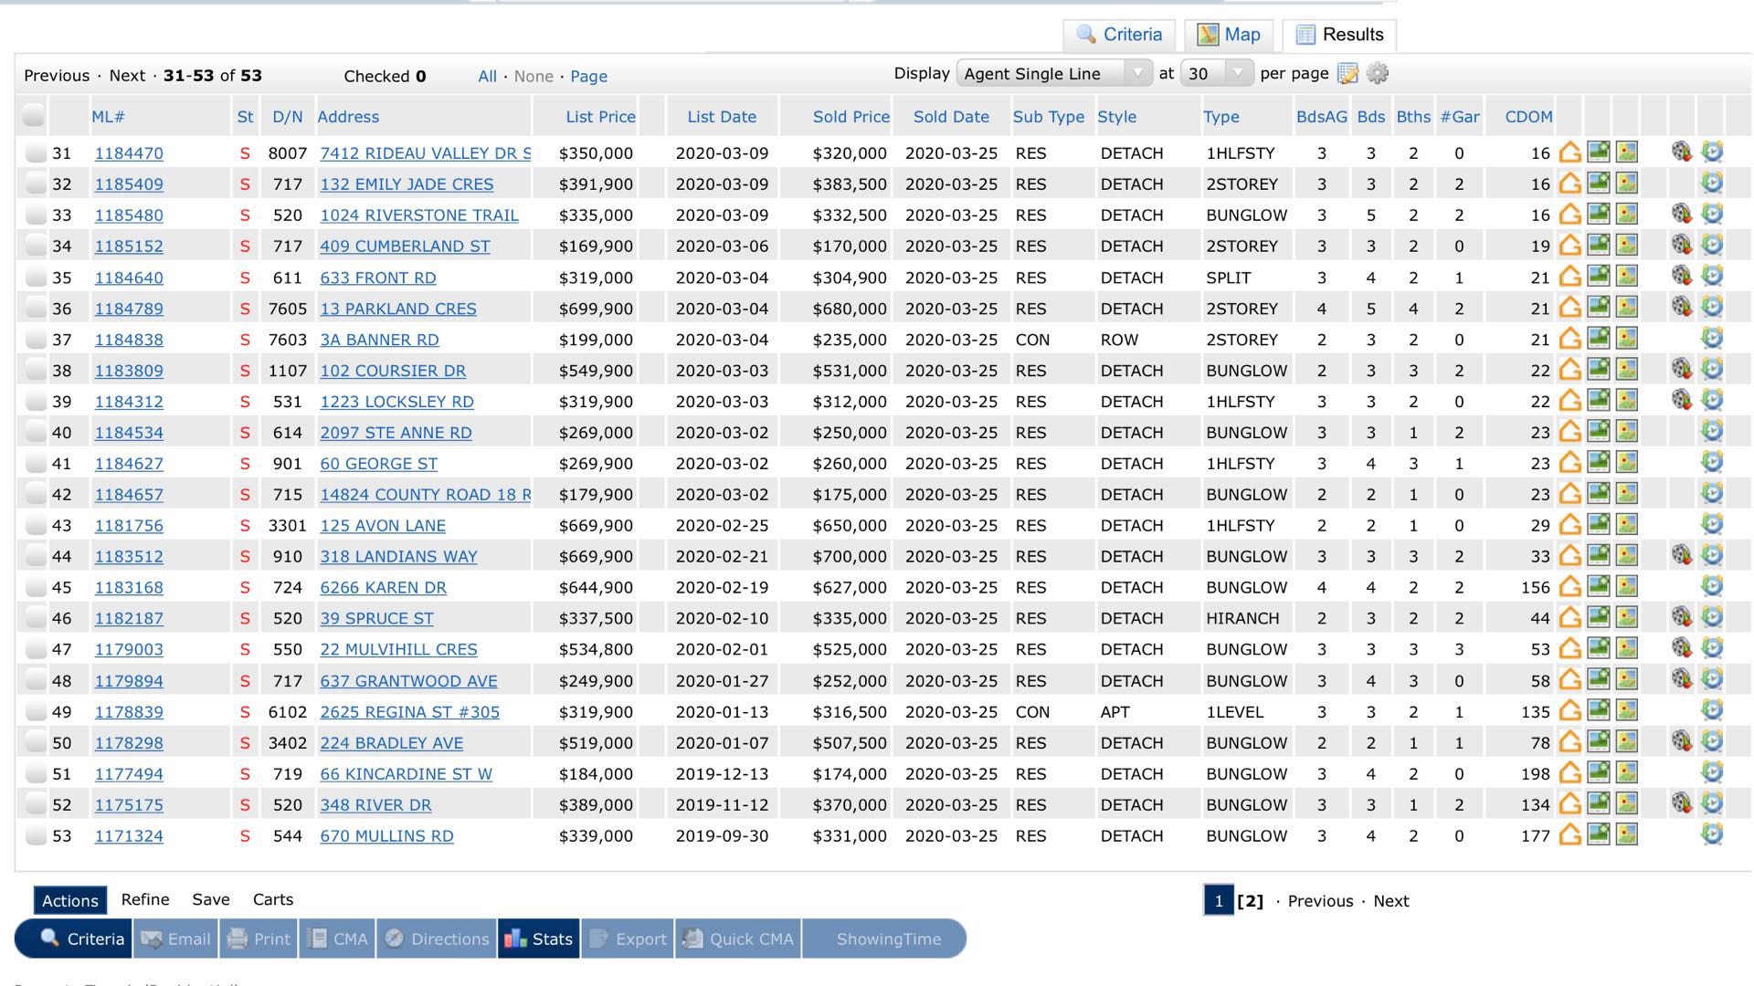Click the Page selection link
This screenshot has width=1754, height=986.
pyautogui.click(x=588, y=77)
